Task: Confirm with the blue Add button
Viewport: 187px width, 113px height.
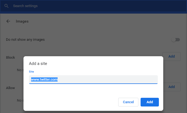Action: [150, 102]
